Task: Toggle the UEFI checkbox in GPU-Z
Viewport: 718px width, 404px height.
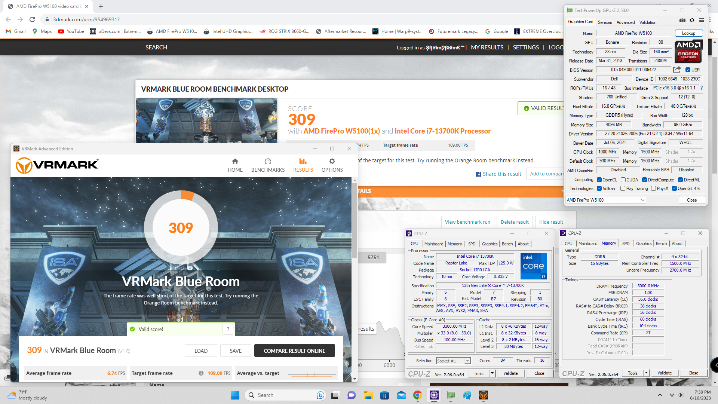Action: (x=688, y=70)
